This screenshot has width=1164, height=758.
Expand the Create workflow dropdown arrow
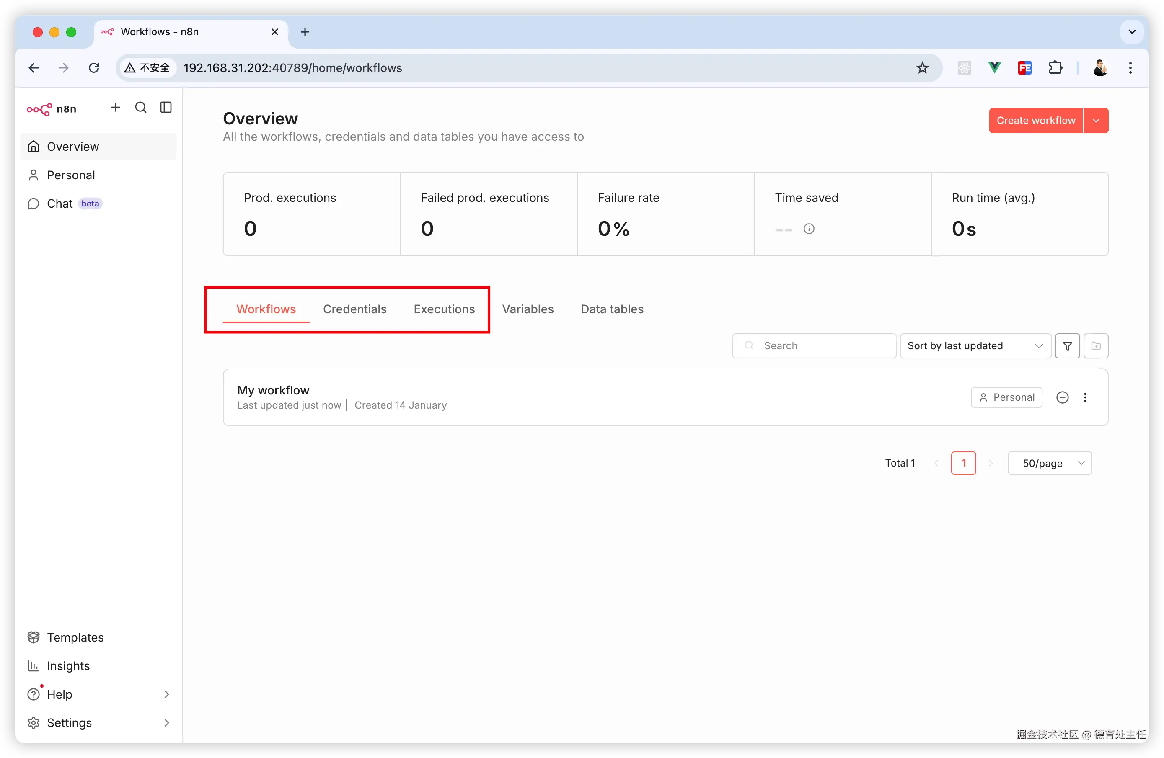[x=1096, y=121]
